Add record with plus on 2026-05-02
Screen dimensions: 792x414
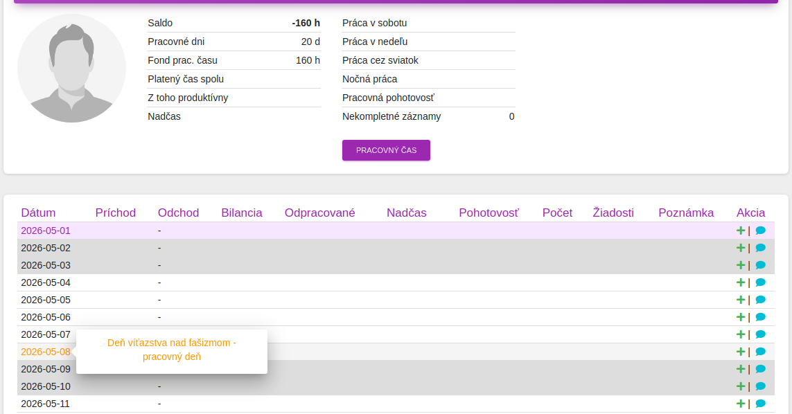pyautogui.click(x=741, y=248)
